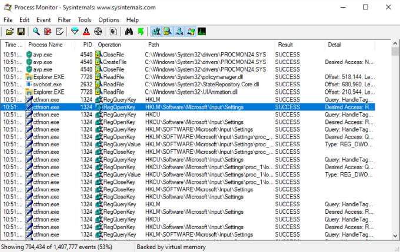The height and width of the screenshot is (252, 400).
Task: Toggle the Capture magnifying glass button
Action: click(36, 32)
